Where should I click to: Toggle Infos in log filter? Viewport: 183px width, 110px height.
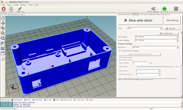[27, 100]
